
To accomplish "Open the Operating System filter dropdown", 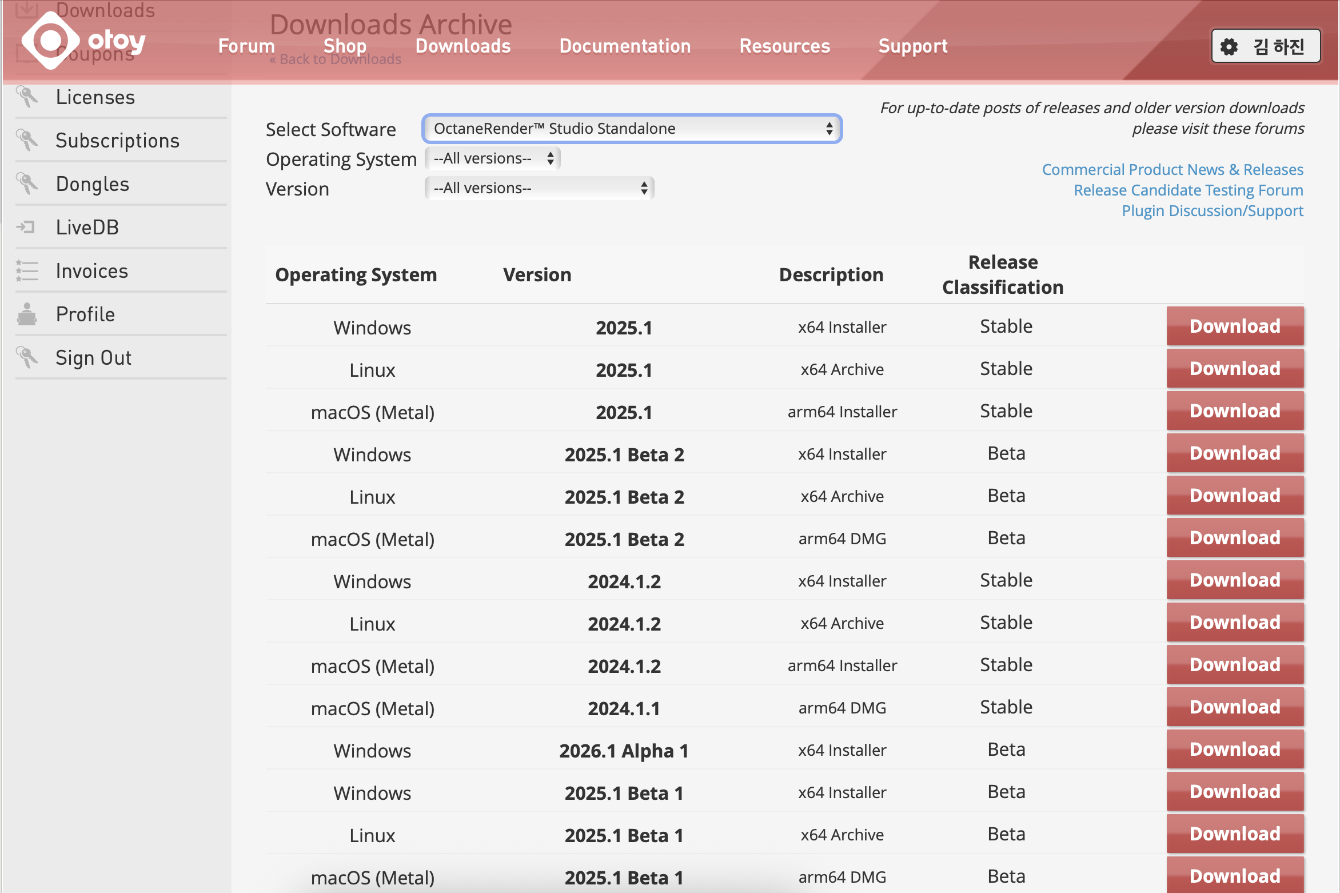I will (493, 158).
